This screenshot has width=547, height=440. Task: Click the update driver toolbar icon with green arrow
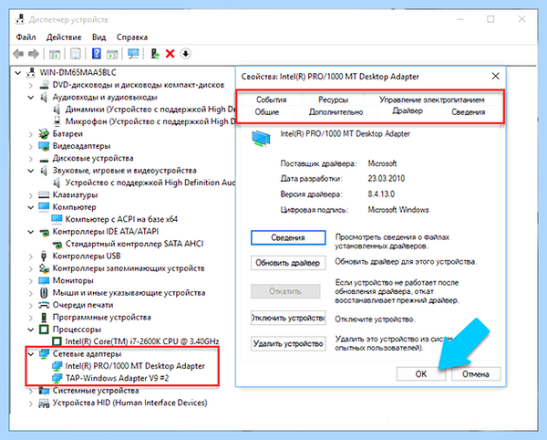pos(155,54)
